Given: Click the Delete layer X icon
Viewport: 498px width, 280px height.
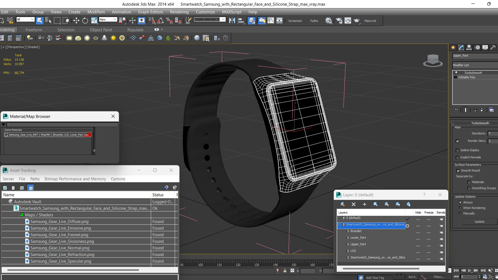Looking at the screenshot, I should [354, 204].
